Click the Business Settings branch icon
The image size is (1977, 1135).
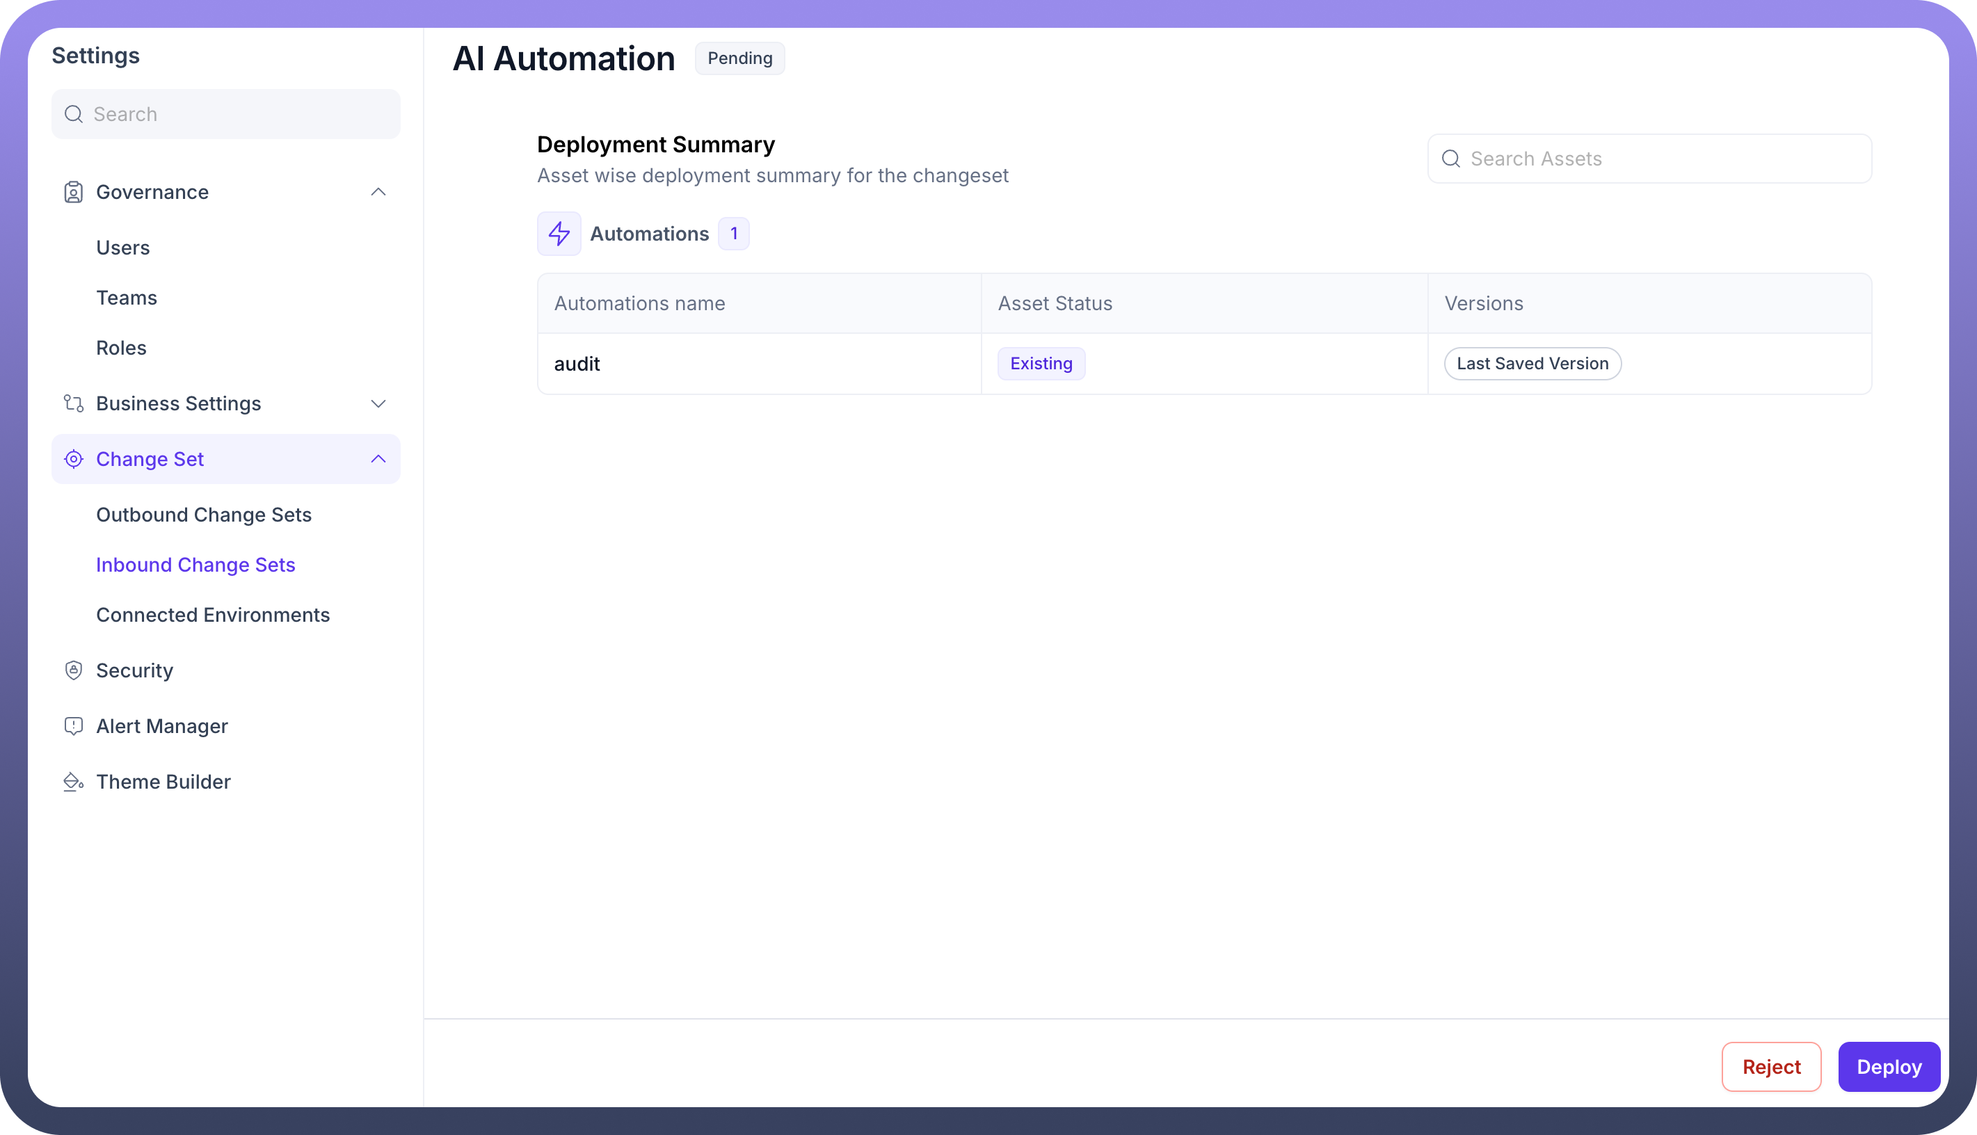(x=73, y=404)
